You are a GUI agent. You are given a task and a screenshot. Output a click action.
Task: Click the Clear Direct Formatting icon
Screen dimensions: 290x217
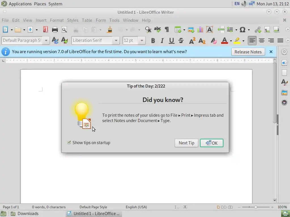tap(214, 40)
